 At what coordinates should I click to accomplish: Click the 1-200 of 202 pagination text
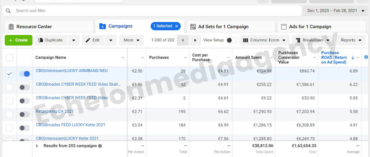[163, 40]
